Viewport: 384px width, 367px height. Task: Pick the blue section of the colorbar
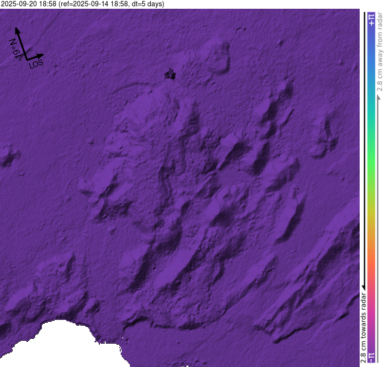(371, 63)
